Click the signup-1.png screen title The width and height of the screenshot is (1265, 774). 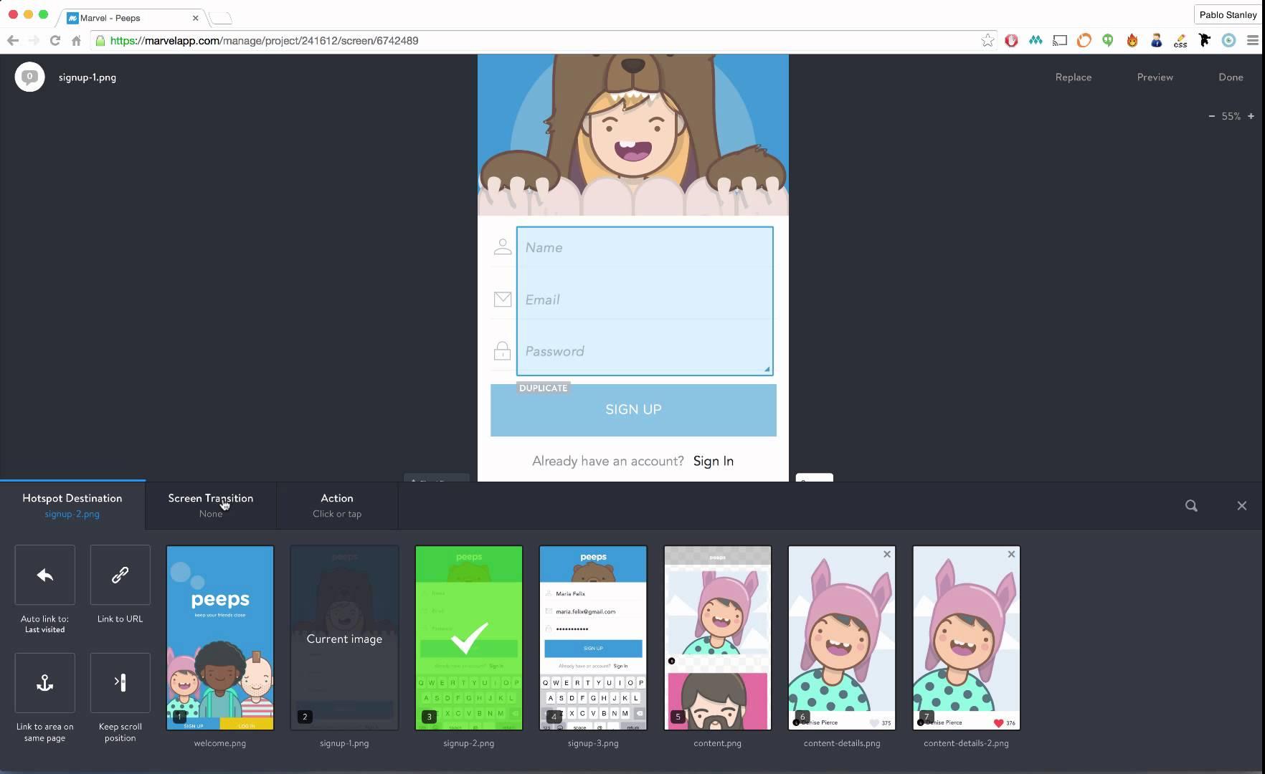tap(87, 77)
